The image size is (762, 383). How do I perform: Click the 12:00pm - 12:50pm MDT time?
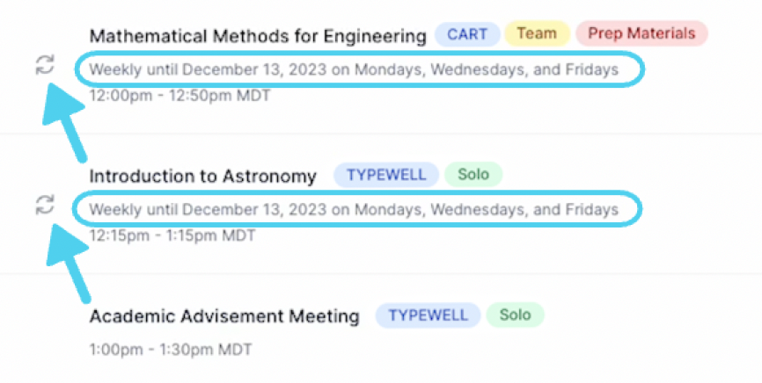(180, 95)
